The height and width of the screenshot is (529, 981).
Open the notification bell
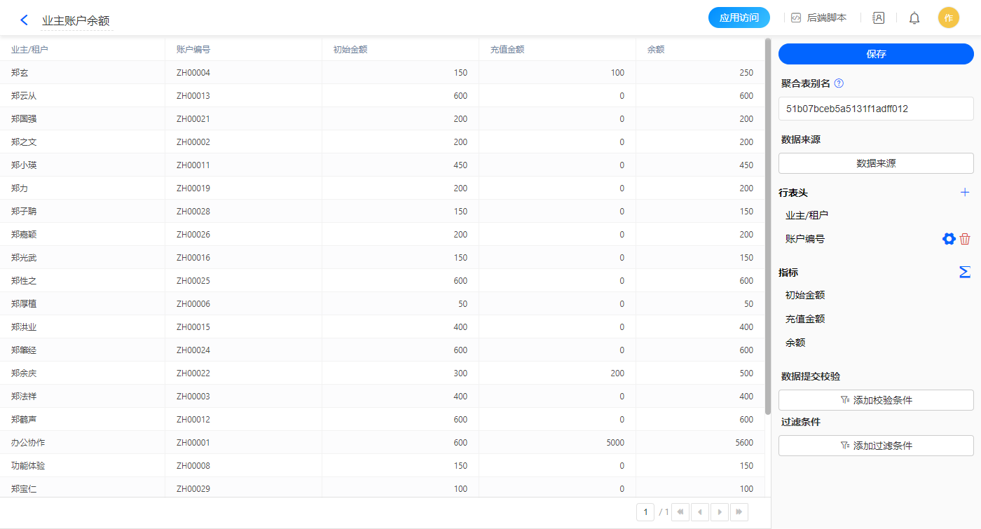(x=914, y=18)
